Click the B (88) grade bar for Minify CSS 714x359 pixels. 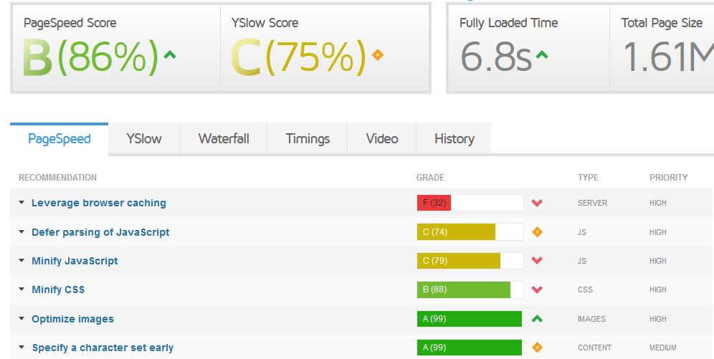coord(464,290)
